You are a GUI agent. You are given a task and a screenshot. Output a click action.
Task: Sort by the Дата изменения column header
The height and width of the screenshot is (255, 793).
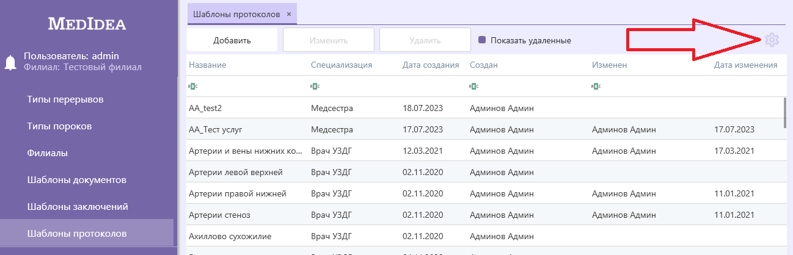click(x=745, y=65)
